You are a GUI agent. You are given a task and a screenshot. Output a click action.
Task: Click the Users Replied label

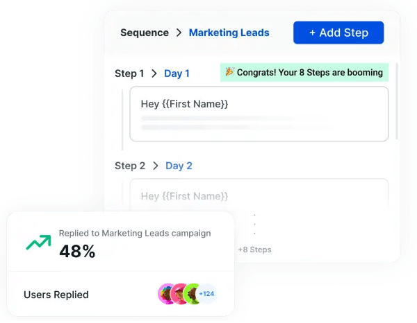click(x=56, y=295)
